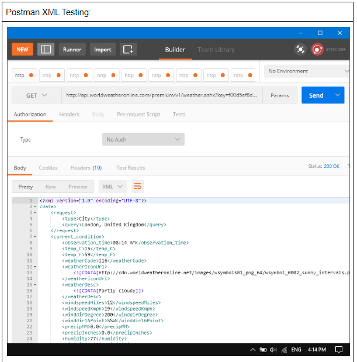This screenshot has height=362, width=357.
Task: Click the precipMM 0.0 line
Action: pyautogui.click(x=96, y=327)
